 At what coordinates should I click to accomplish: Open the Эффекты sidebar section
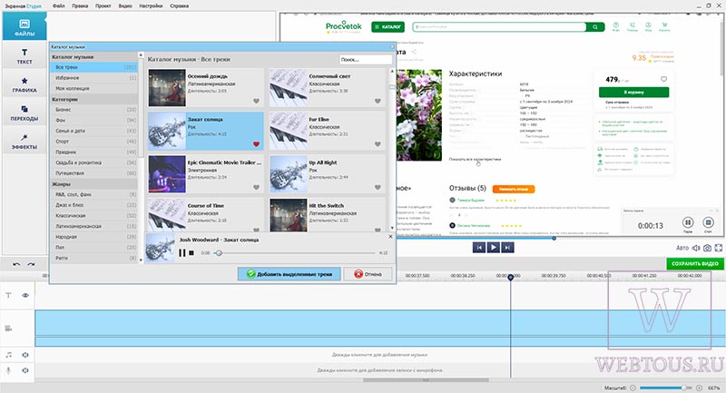pos(25,142)
